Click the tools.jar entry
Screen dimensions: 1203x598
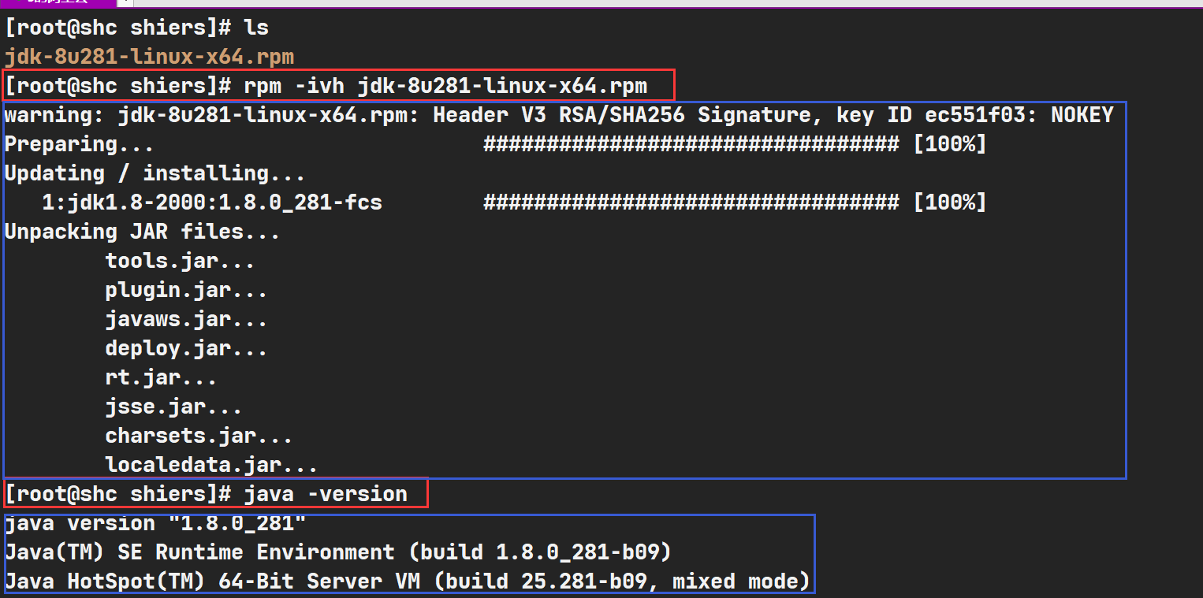(x=180, y=261)
